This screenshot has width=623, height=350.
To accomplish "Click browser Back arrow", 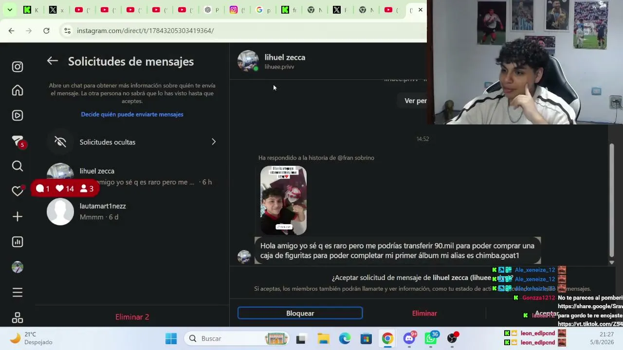I will point(11,31).
